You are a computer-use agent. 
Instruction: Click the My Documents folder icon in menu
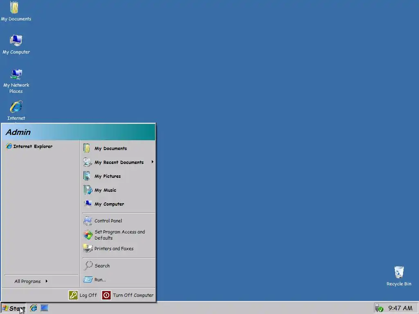click(x=87, y=148)
